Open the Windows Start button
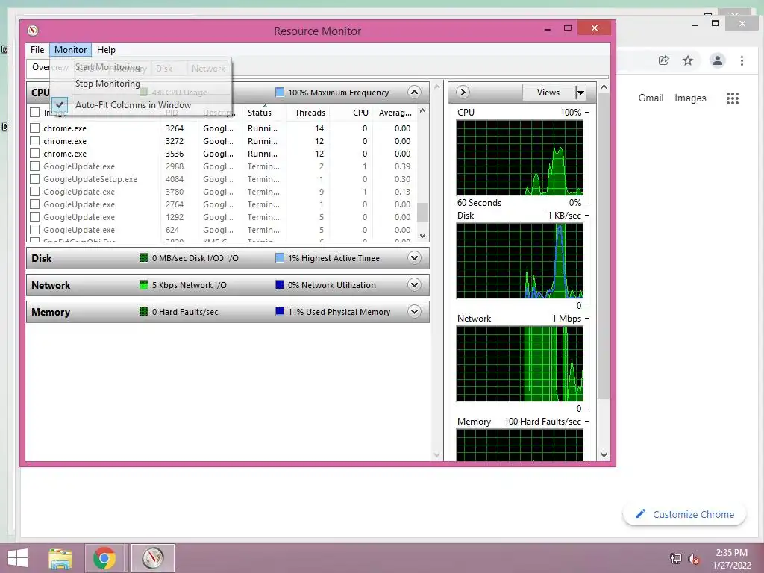The width and height of the screenshot is (764, 573). [x=18, y=558]
